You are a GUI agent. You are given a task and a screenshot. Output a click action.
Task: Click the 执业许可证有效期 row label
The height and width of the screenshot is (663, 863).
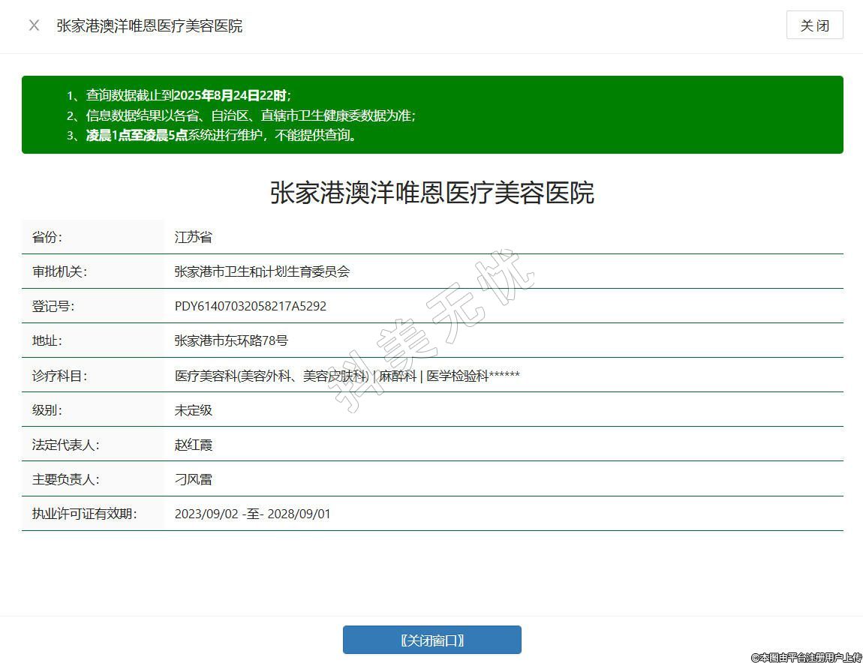pos(84,514)
